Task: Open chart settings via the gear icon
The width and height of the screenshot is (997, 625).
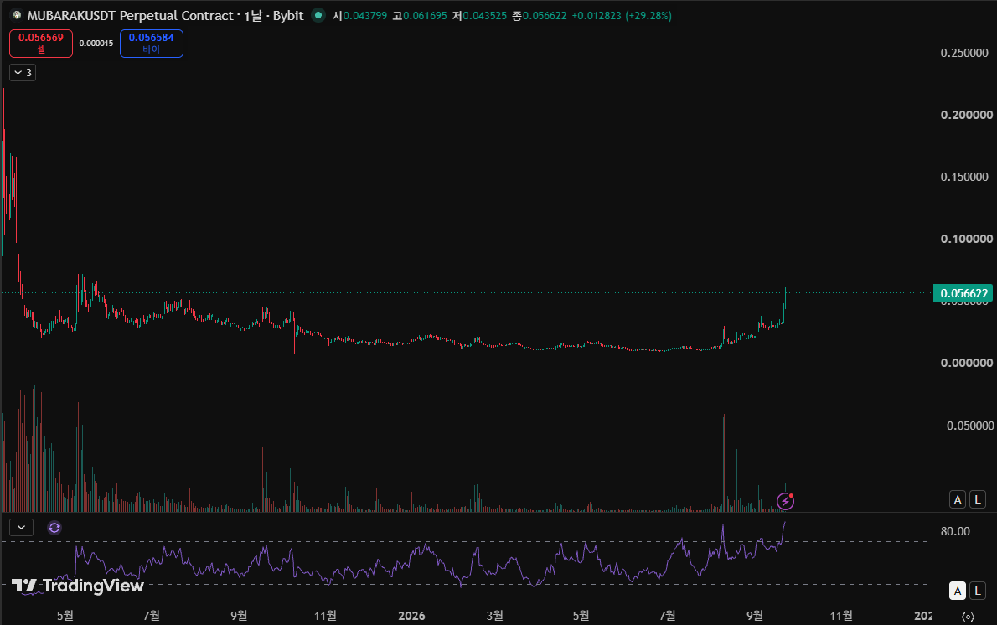Action: point(968,616)
